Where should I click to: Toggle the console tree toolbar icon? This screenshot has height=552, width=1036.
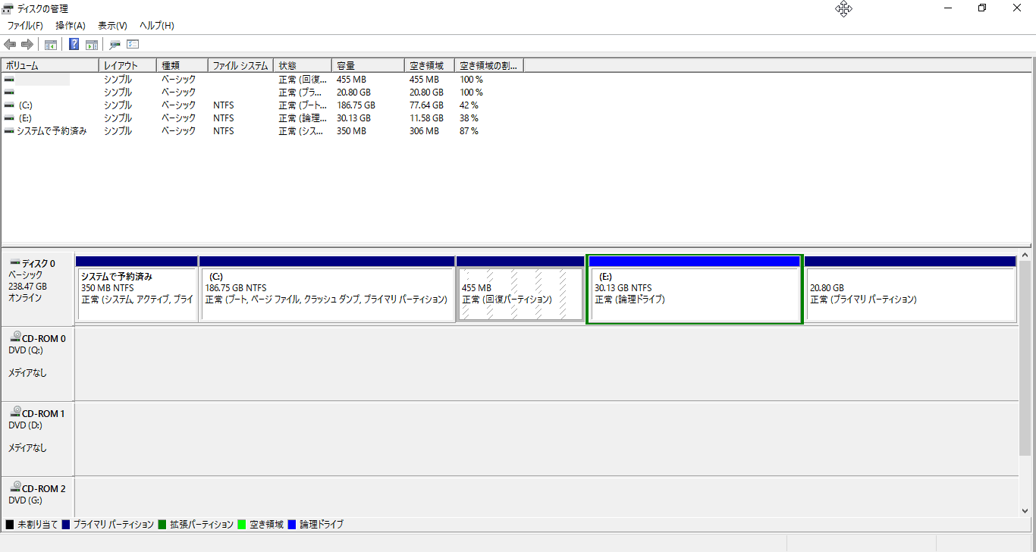pyautogui.click(x=51, y=45)
